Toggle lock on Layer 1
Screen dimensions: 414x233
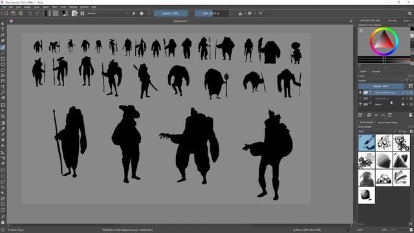point(403,104)
